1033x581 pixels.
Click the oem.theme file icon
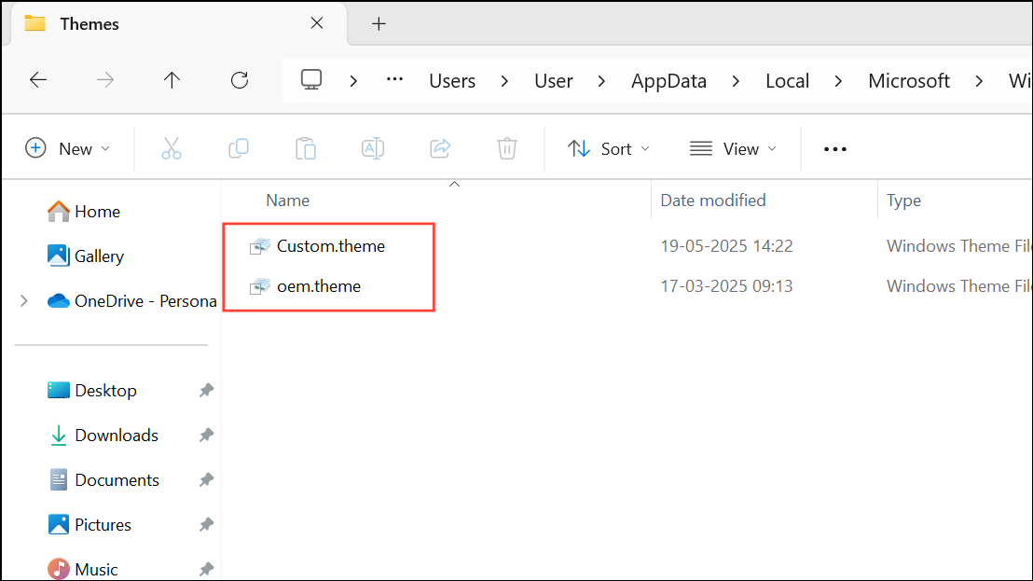[259, 286]
